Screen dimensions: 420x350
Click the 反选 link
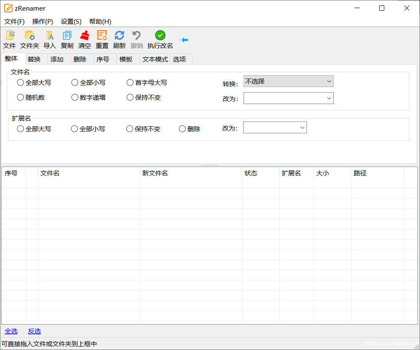pyautogui.click(x=34, y=331)
